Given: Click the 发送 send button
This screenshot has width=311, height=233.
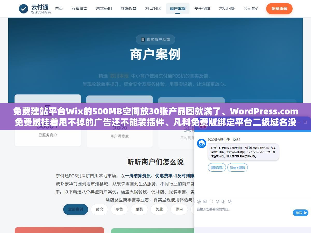Looking at the screenshot, I should (301, 213).
